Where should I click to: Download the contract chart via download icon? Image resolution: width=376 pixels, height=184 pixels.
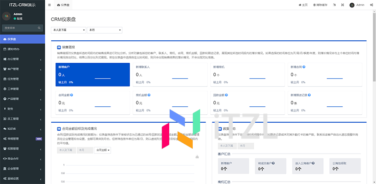(x=197, y=157)
